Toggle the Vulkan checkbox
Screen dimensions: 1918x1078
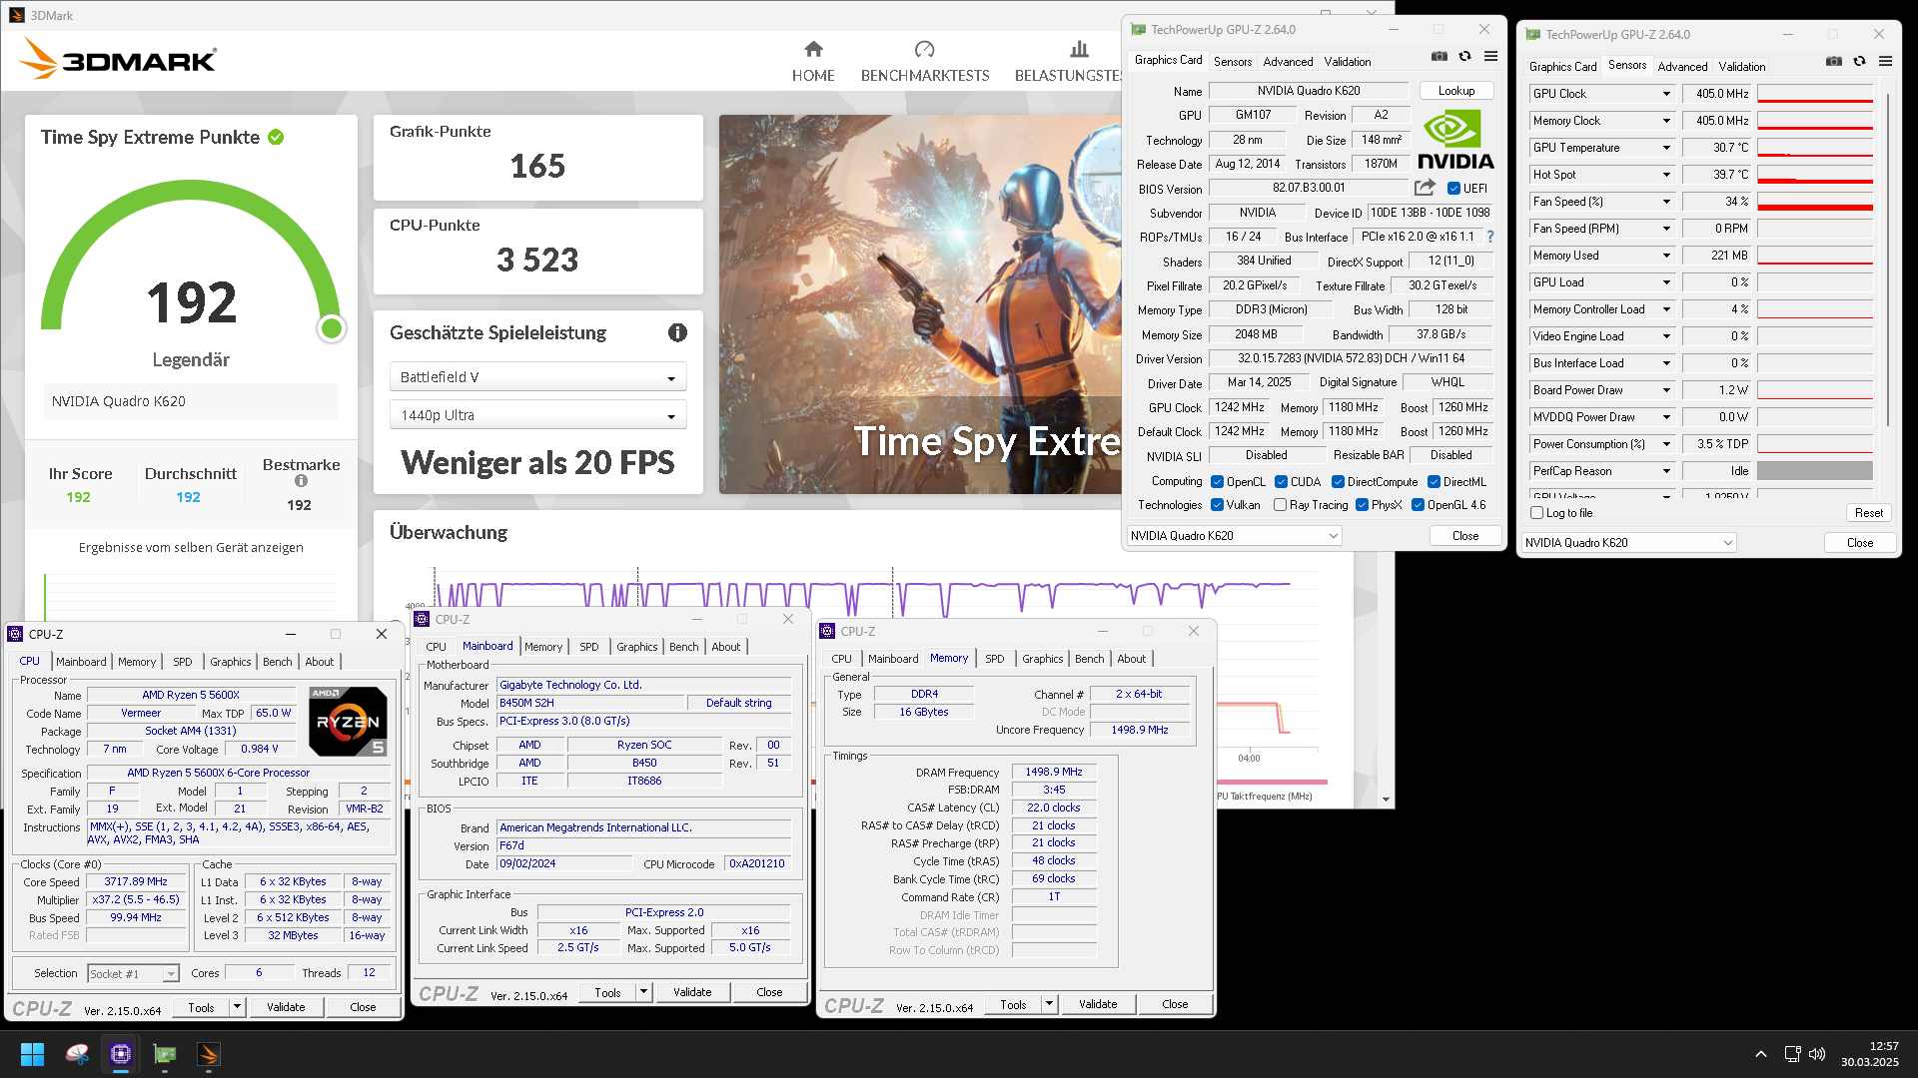coord(1217,505)
